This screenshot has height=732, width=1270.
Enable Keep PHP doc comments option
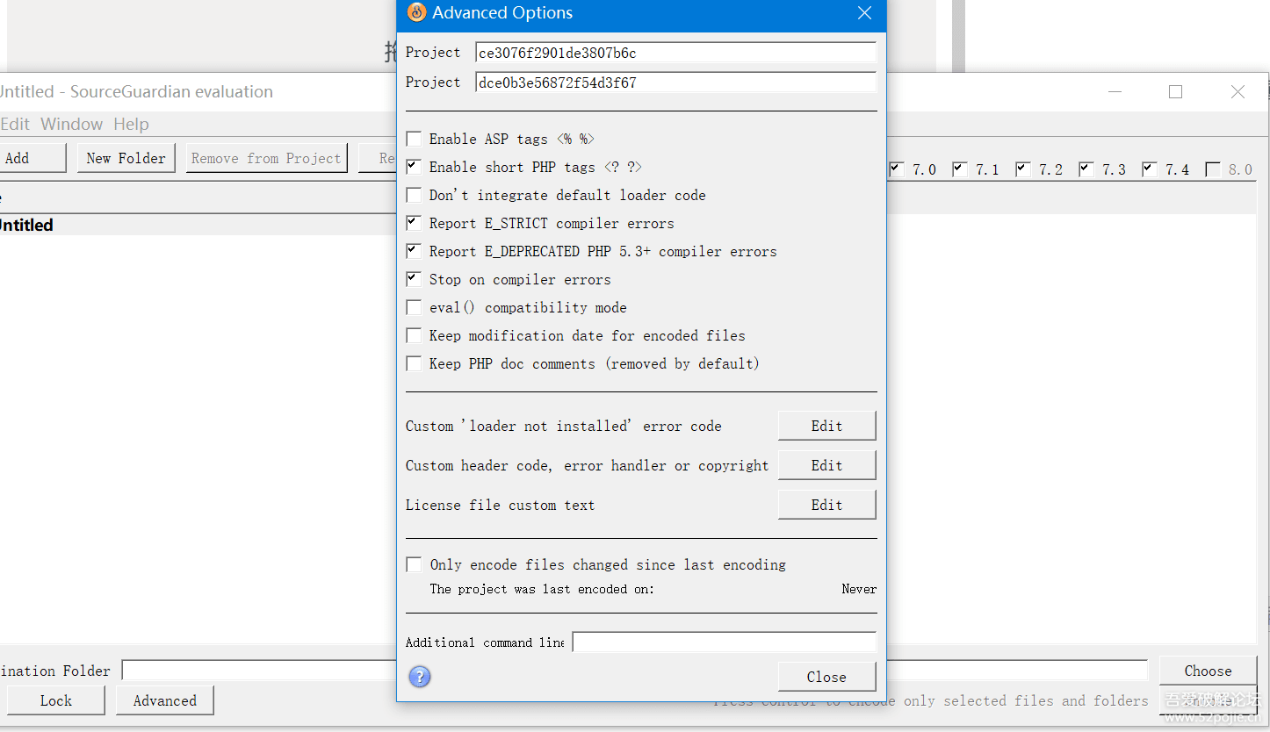tap(414, 363)
